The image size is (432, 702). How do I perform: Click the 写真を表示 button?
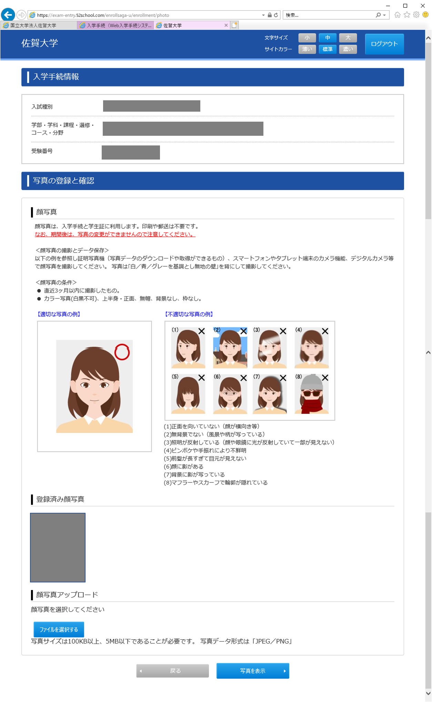[x=253, y=671]
